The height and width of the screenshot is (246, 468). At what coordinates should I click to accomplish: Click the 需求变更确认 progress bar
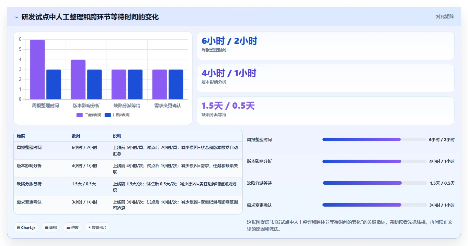(x=374, y=205)
